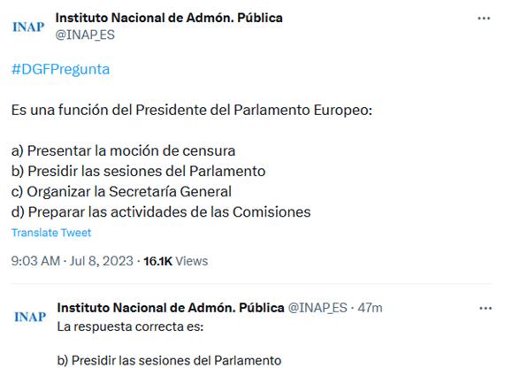Open the main tweet's author name Instituto Nacional de Admón. Pública
505x376 pixels.
(169, 18)
